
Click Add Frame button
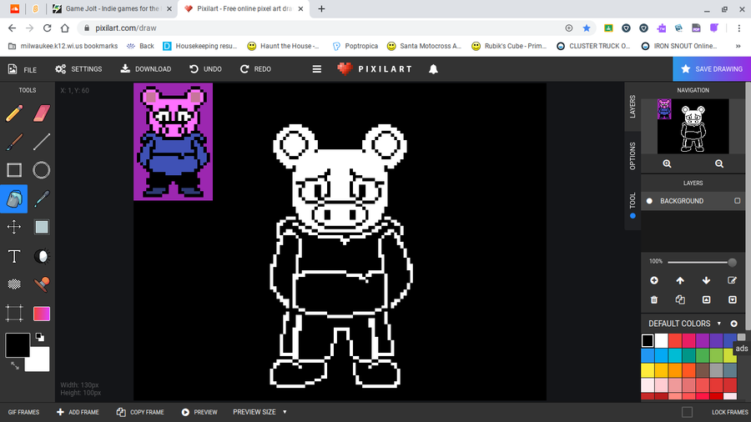click(78, 412)
